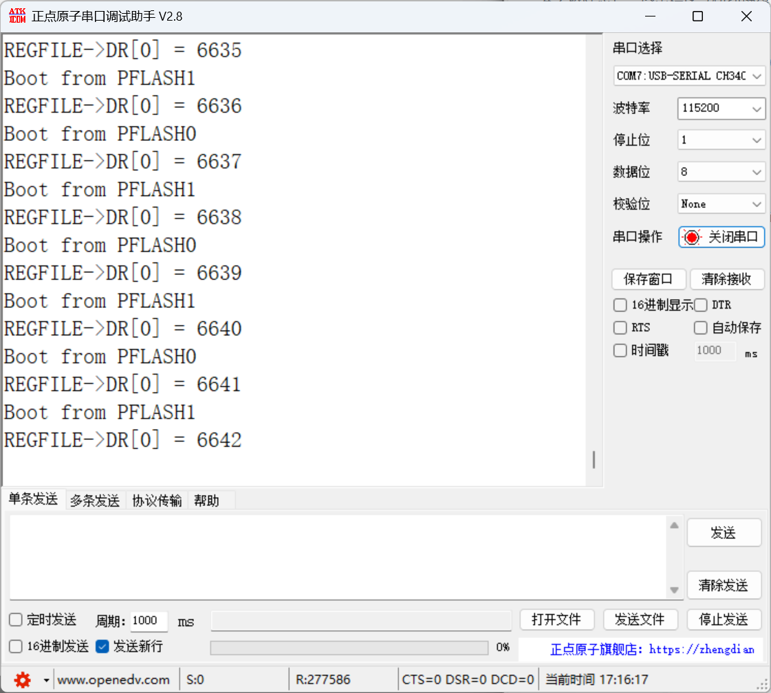The width and height of the screenshot is (771, 693).
Task: Click the 发送文件 button
Action: [640, 619]
